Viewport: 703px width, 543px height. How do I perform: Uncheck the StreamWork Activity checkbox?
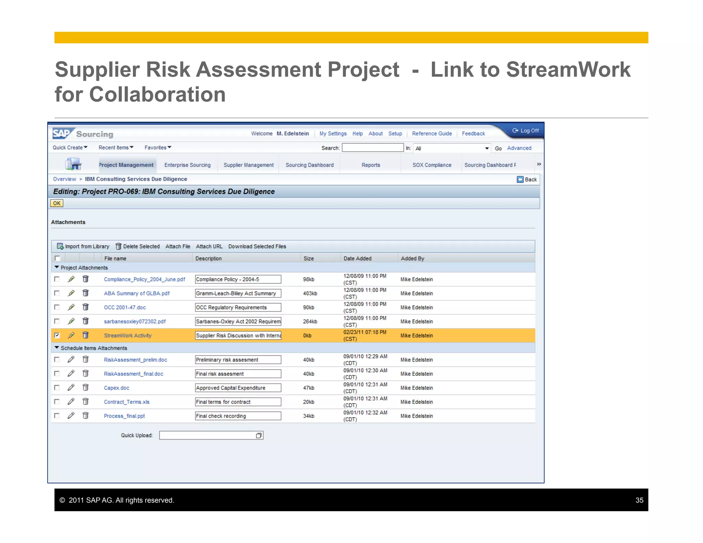[57, 335]
